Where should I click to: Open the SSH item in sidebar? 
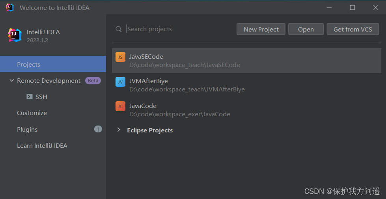point(53,97)
